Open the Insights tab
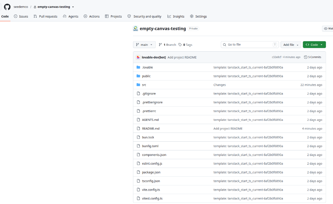333x204 pixels. pyautogui.click(x=176, y=16)
